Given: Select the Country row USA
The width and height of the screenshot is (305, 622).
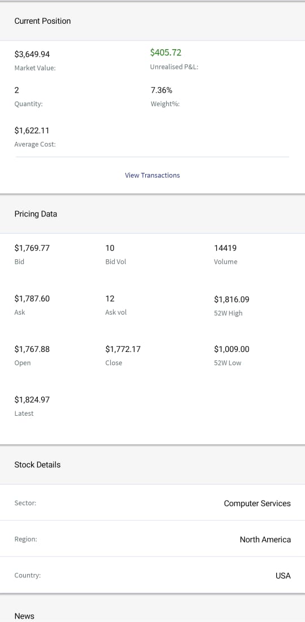Looking at the screenshot, I should pyautogui.click(x=152, y=575).
